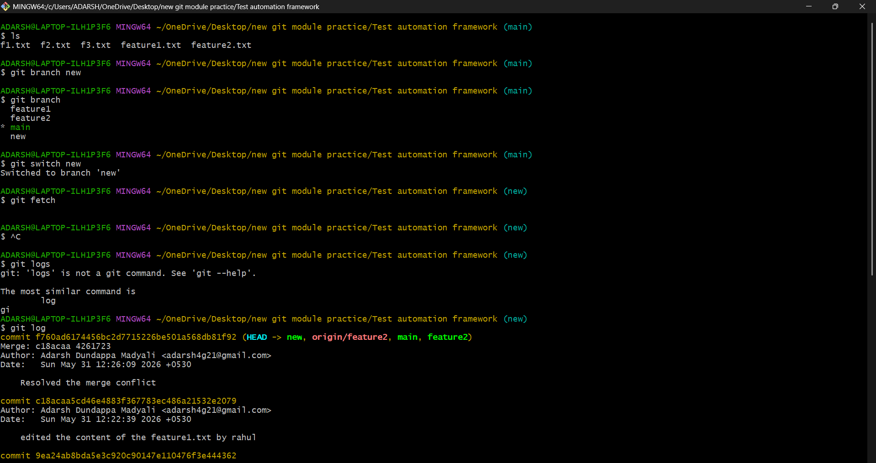Close the MINGW64 terminal window
Image resolution: width=876 pixels, height=463 pixels.
point(862,6)
